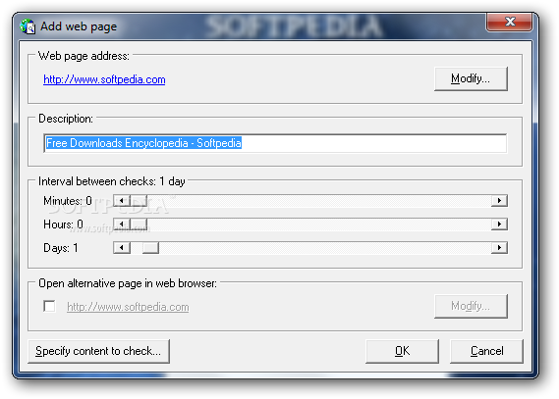Enable the open alternative page checkbox

point(49,306)
